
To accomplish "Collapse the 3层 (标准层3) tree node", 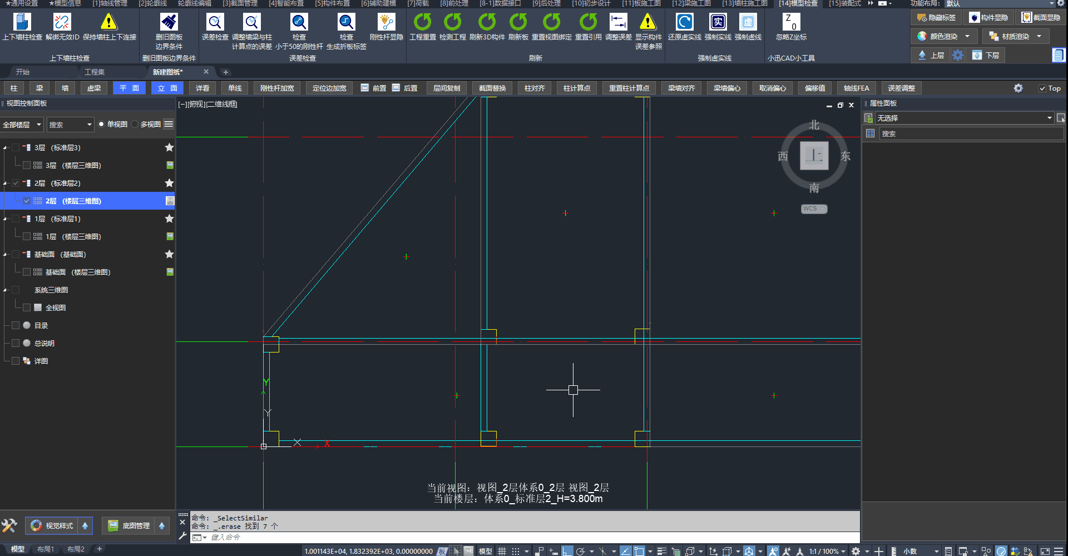I will [6, 148].
